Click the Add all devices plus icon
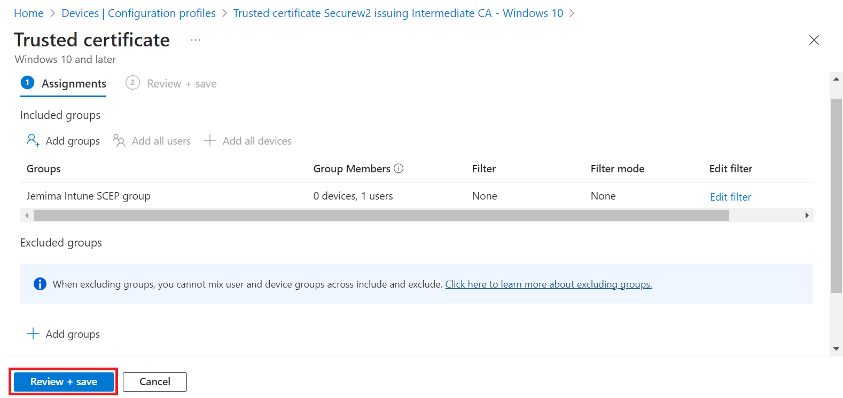The width and height of the screenshot is (843, 398). (x=210, y=140)
